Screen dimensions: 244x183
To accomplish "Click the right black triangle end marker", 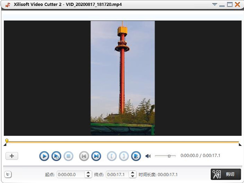I will point(240,145).
